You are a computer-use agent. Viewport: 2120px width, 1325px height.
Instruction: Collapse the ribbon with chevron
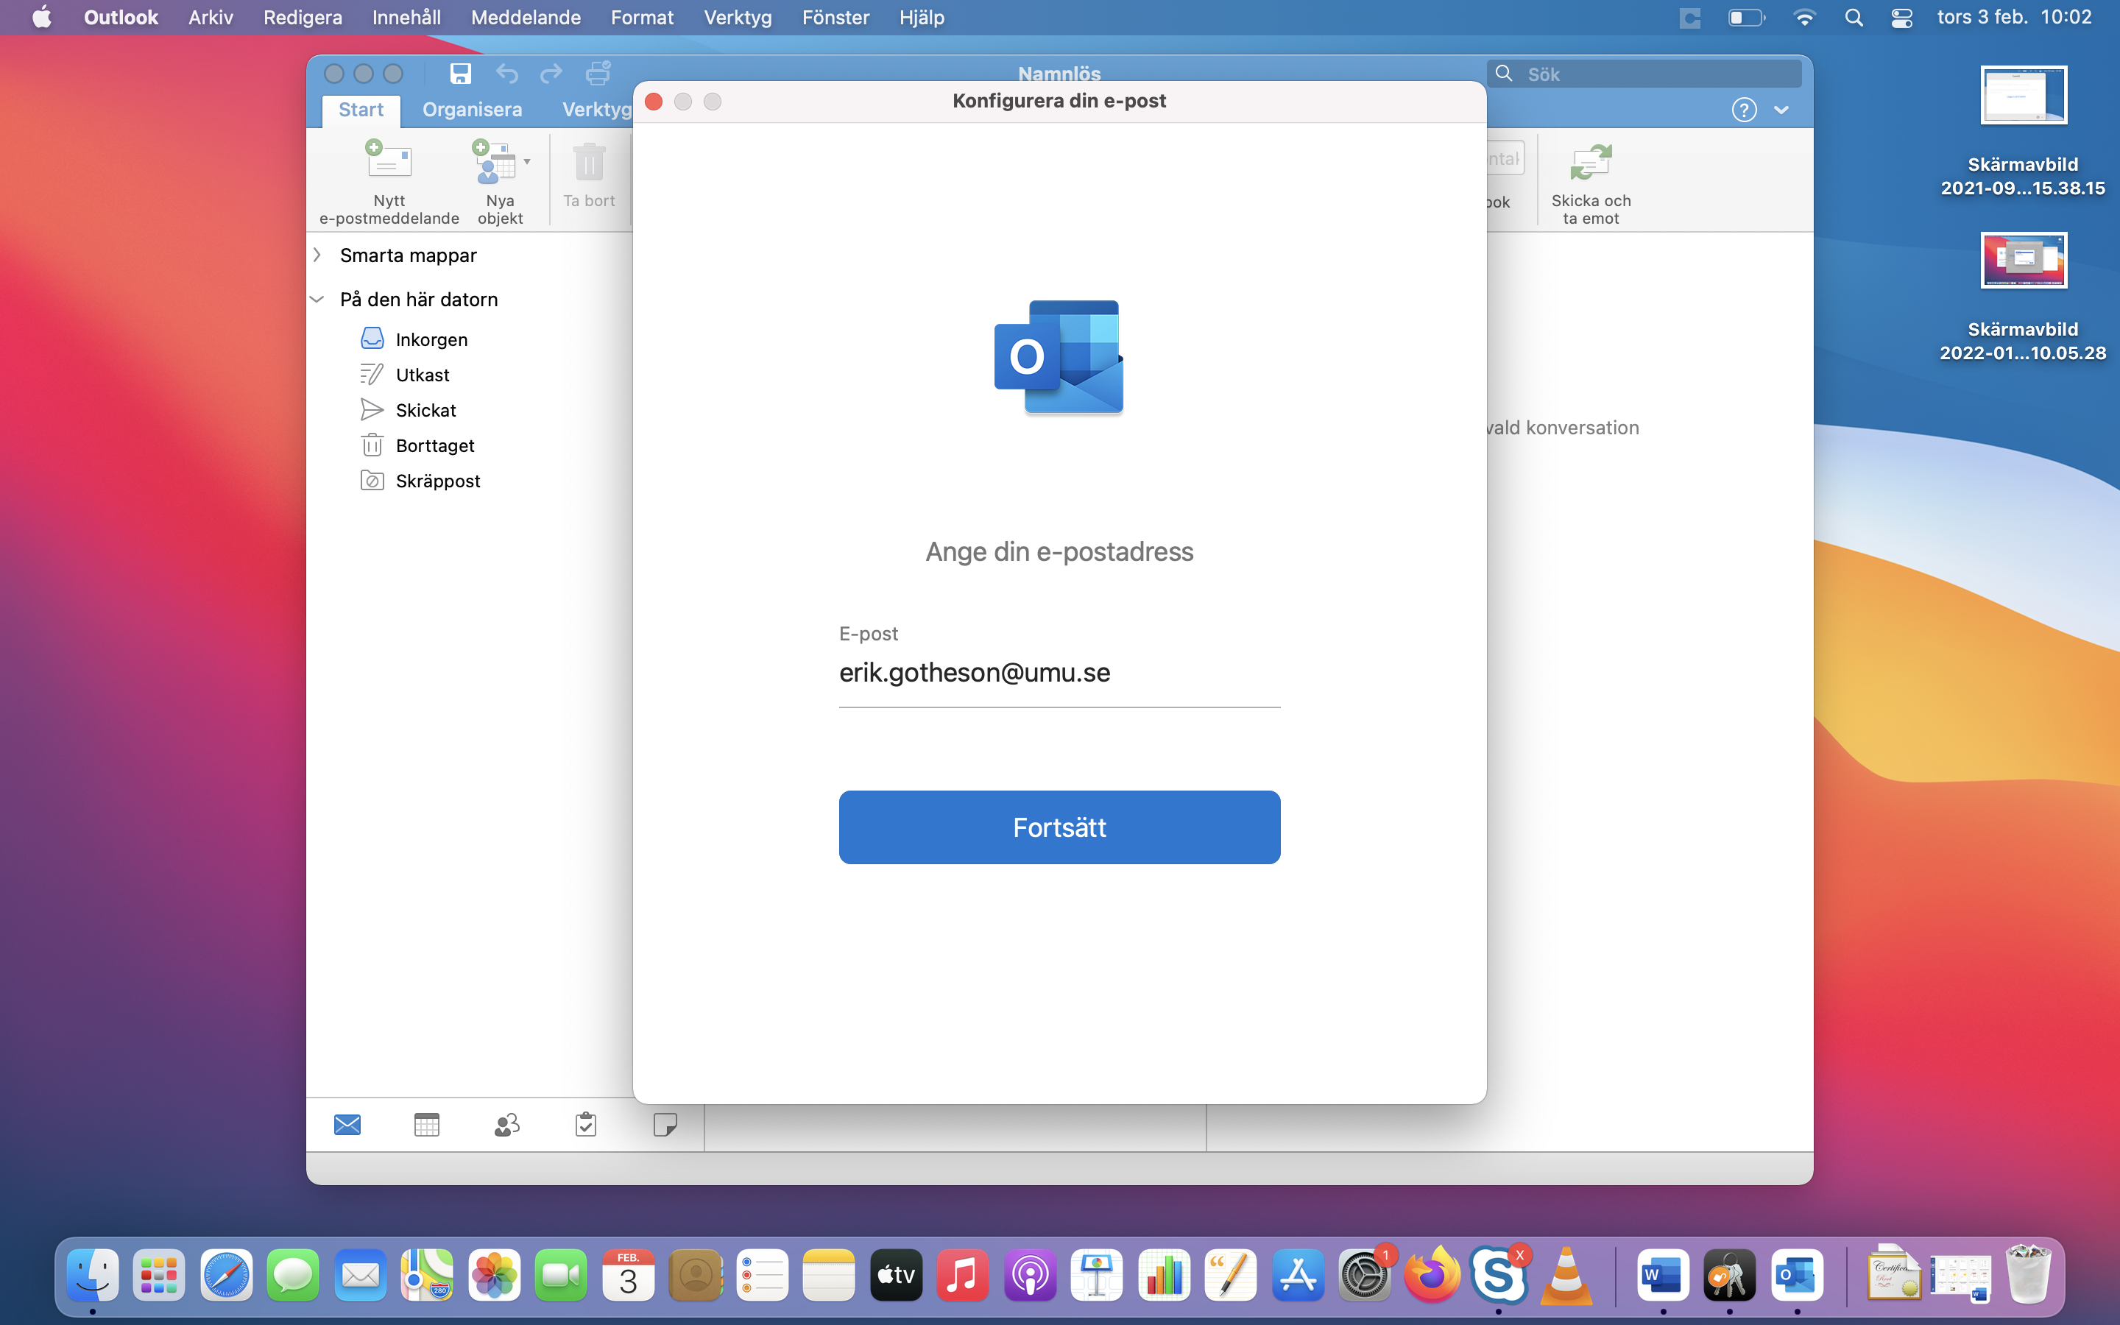coord(1781,110)
